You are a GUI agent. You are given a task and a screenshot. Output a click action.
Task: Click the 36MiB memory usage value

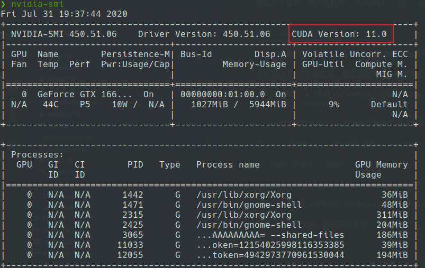(x=395, y=195)
